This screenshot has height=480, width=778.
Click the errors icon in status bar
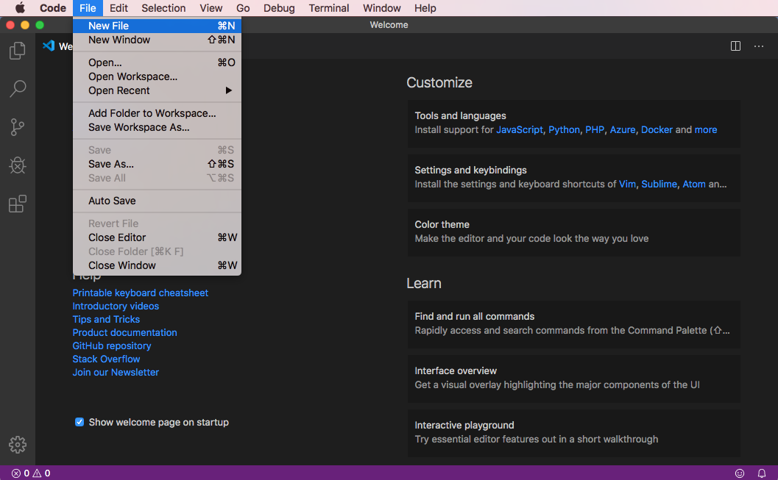point(16,473)
